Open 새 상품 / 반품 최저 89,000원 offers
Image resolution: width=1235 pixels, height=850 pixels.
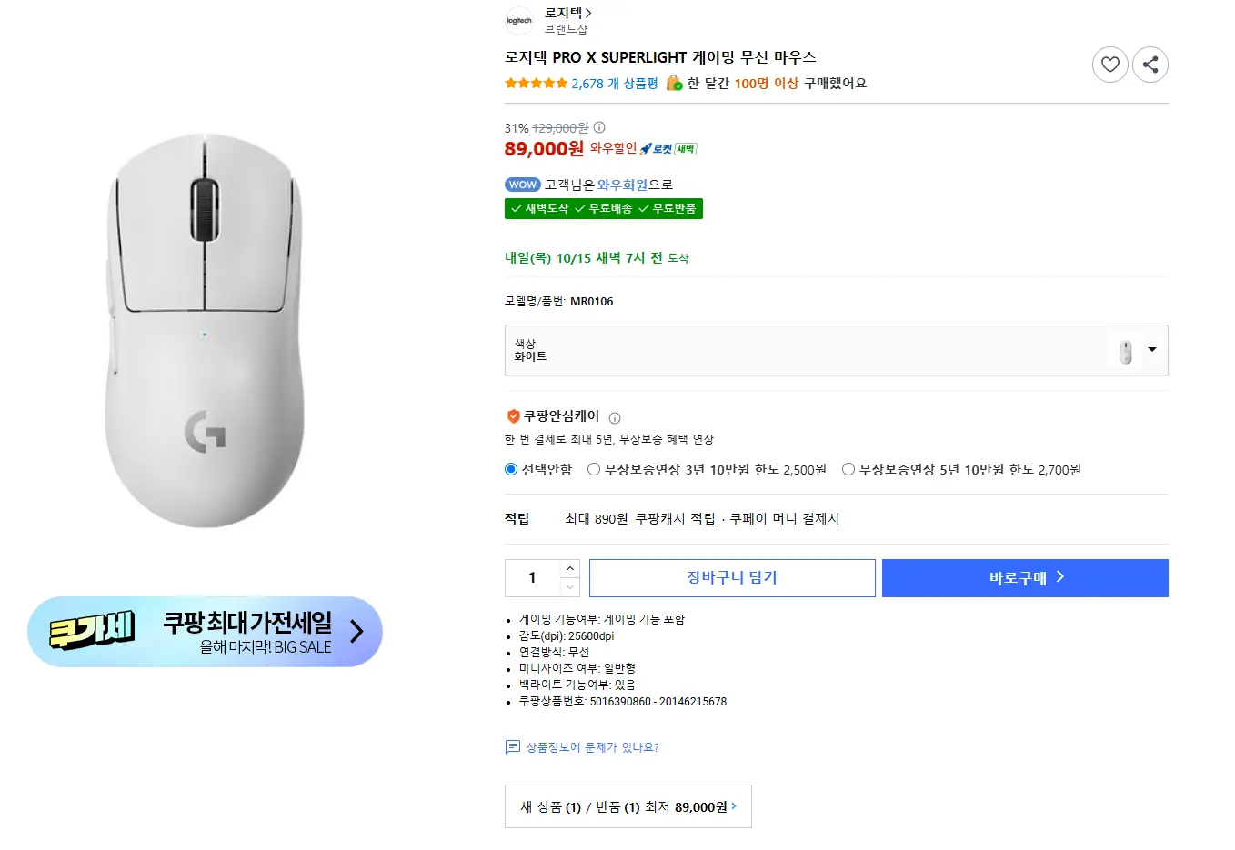click(x=628, y=806)
